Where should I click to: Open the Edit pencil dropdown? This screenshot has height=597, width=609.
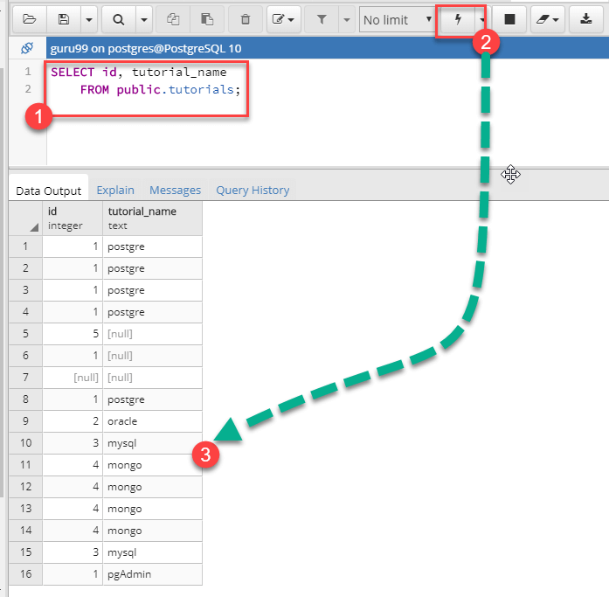pyautogui.click(x=281, y=18)
